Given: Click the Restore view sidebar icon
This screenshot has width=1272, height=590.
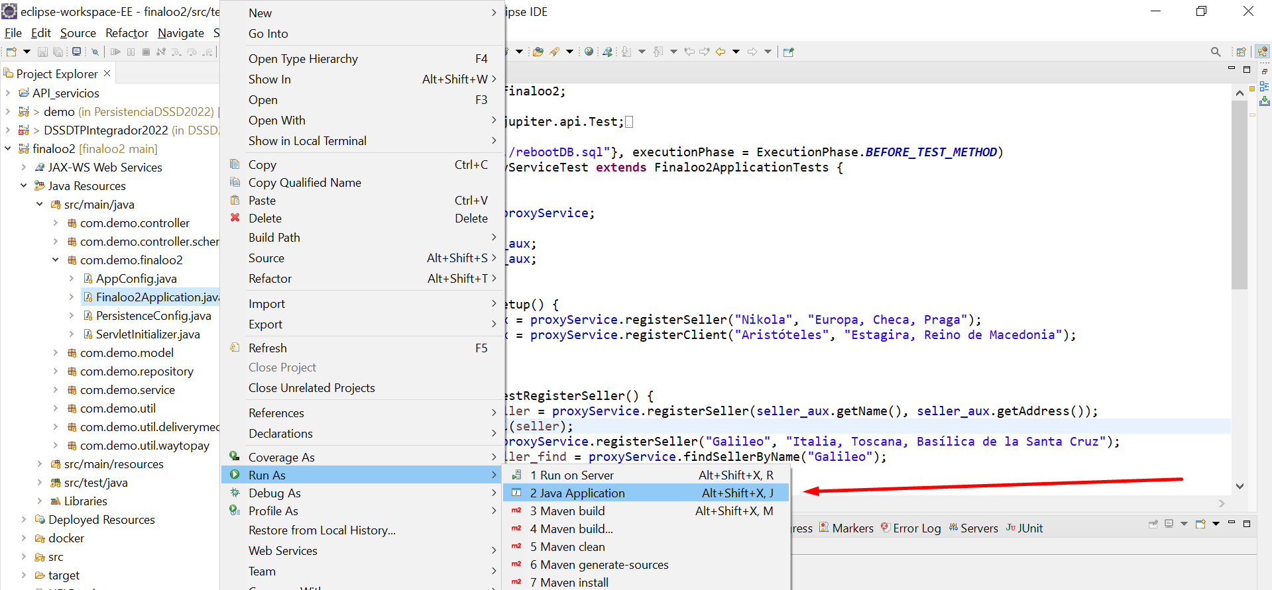Looking at the screenshot, I should [1265, 71].
